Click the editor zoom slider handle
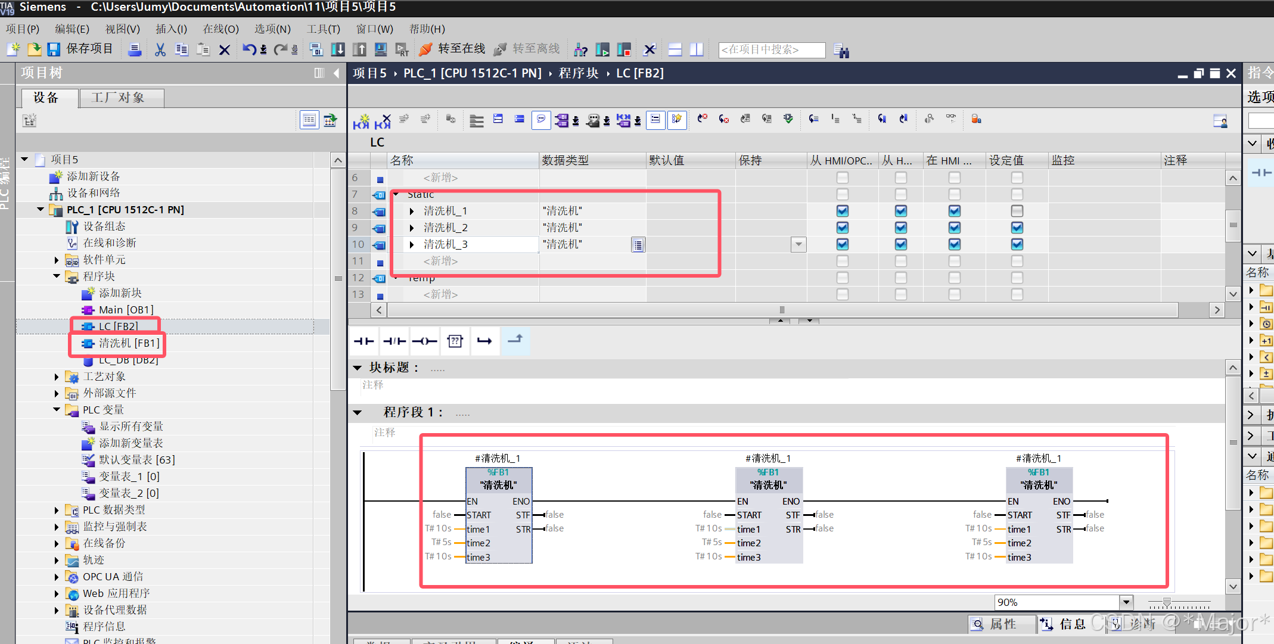This screenshot has width=1274, height=644. click(1167, 602)
